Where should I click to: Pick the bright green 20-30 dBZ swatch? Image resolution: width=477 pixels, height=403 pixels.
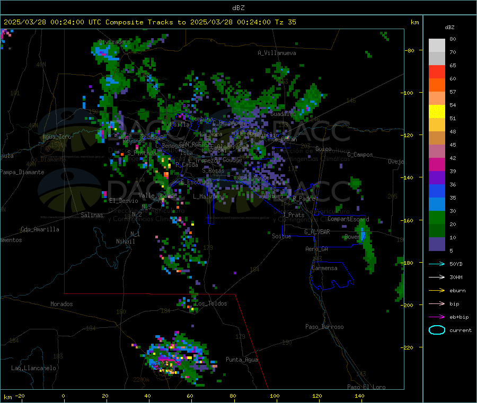[437, 218]
